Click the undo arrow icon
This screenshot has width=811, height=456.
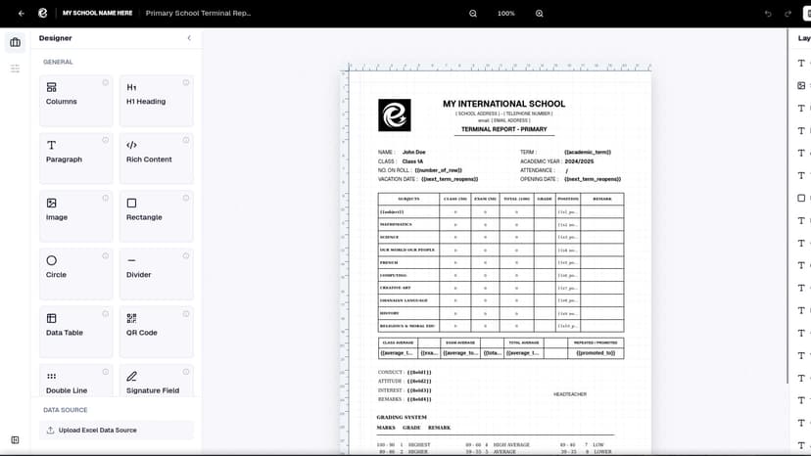768,14
